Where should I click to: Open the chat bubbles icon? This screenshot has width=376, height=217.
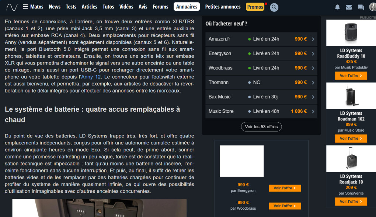[x=361, y=7]
